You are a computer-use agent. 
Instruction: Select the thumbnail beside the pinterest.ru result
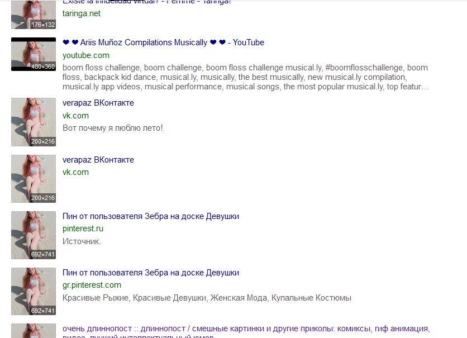click(34, 235)
